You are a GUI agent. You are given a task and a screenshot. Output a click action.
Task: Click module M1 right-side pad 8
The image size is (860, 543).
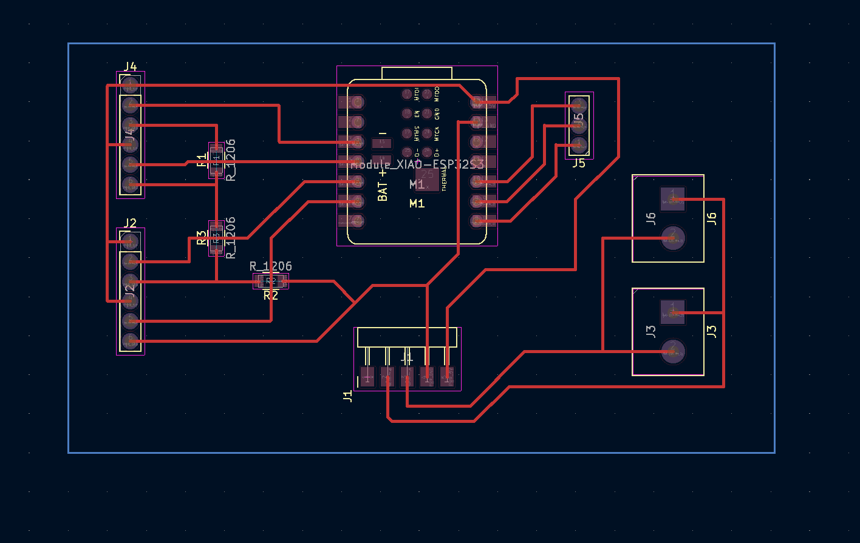483,220
